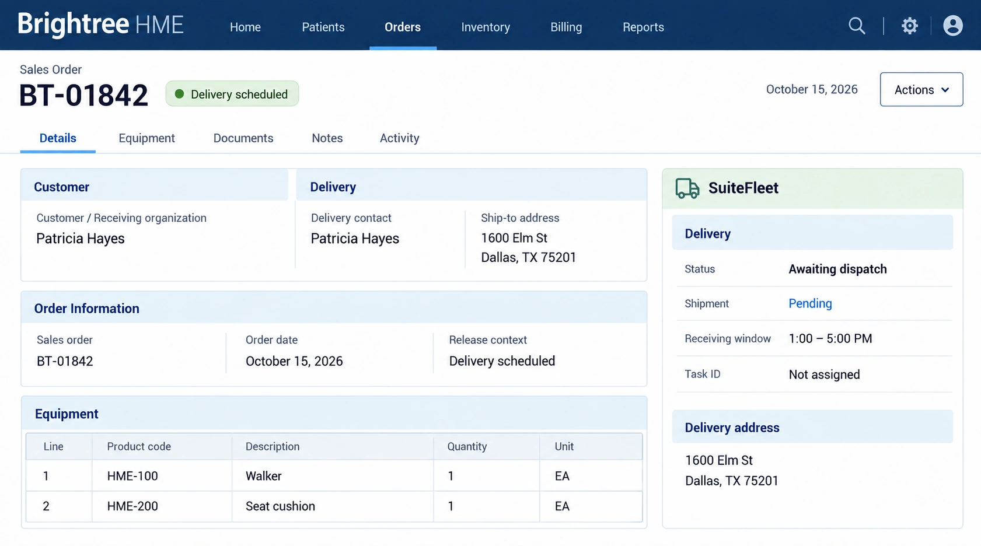Open settings via the gear icon
Viewport: 981px width, 546px height.
[x=910, y=26]
